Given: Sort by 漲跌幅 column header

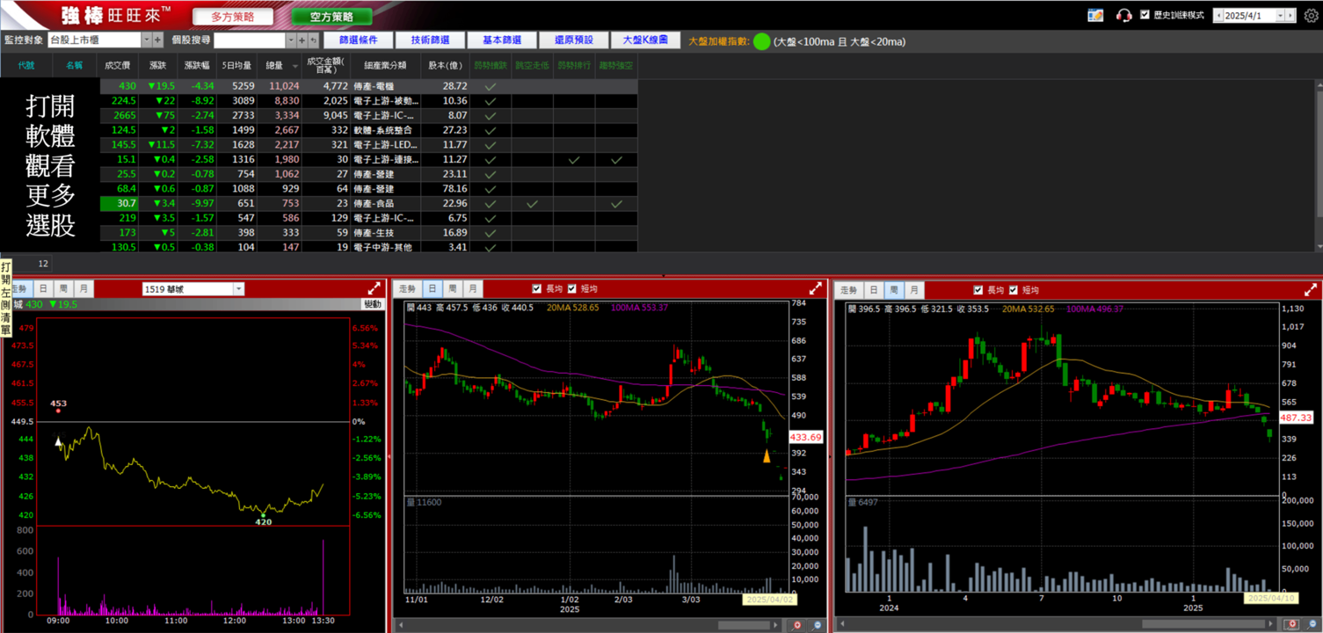Looking at the screenshot, I should [197, 65].
